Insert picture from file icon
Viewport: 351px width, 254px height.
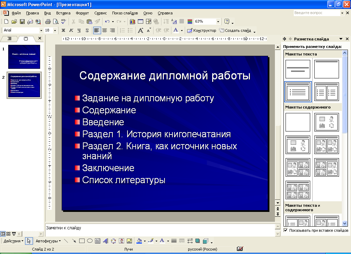click(x=129, y=241)
